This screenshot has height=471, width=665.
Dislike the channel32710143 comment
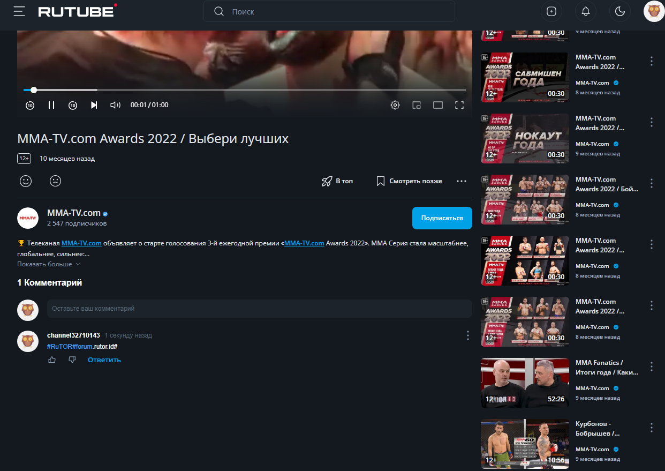pyautogui.click(x=72, y=360)
